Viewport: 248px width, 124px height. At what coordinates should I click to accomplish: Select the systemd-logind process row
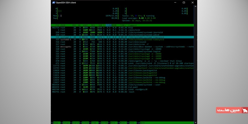pyautogui.click(x=122, y=51)
